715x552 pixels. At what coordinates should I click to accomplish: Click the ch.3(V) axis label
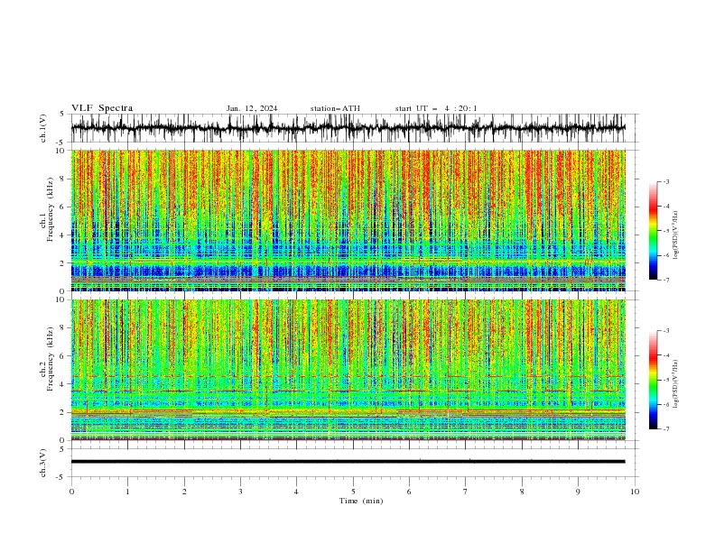click(43, 463)
